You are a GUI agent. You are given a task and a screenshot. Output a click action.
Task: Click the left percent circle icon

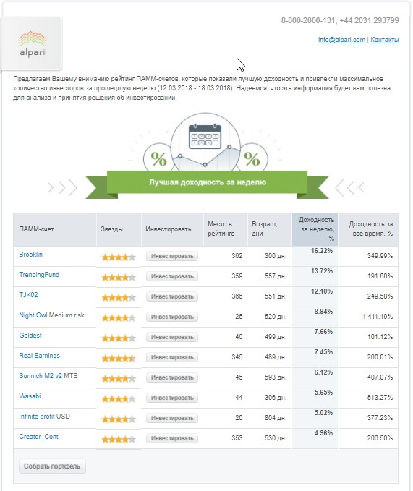pos(158,159)
